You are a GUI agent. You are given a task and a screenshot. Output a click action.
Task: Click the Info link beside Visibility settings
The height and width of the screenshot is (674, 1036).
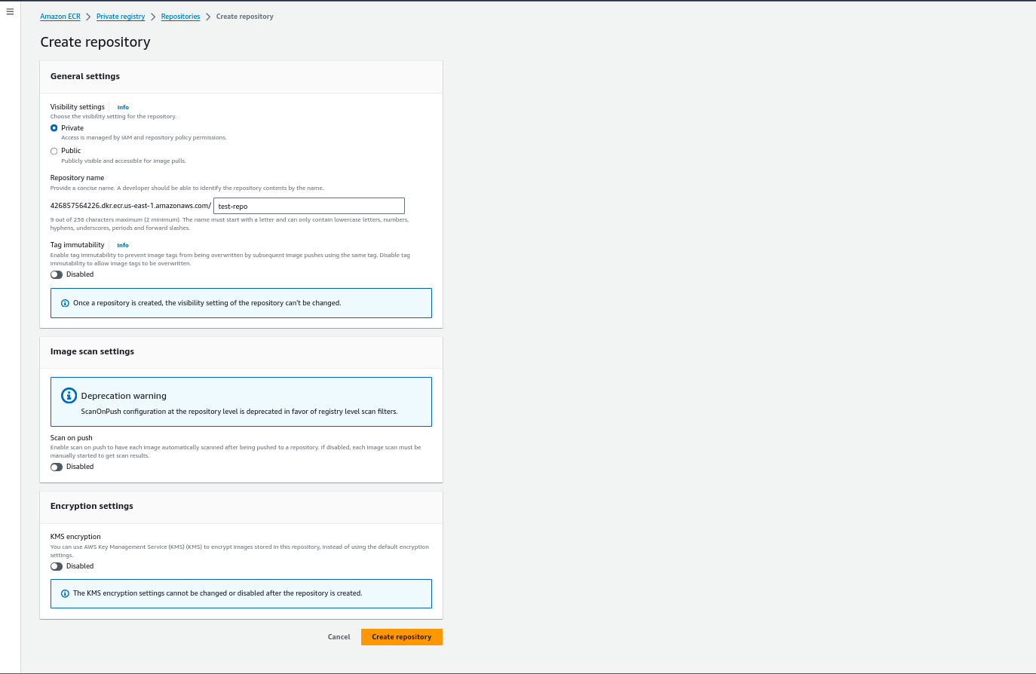pyautogui.click(x=123, y=107)
